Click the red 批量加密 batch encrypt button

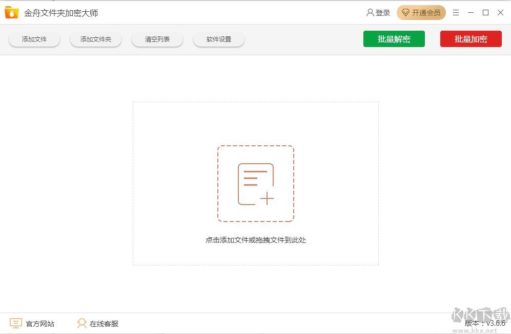pos(471,38)
